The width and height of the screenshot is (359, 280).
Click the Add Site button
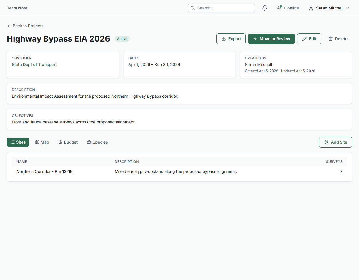point(335,142)
